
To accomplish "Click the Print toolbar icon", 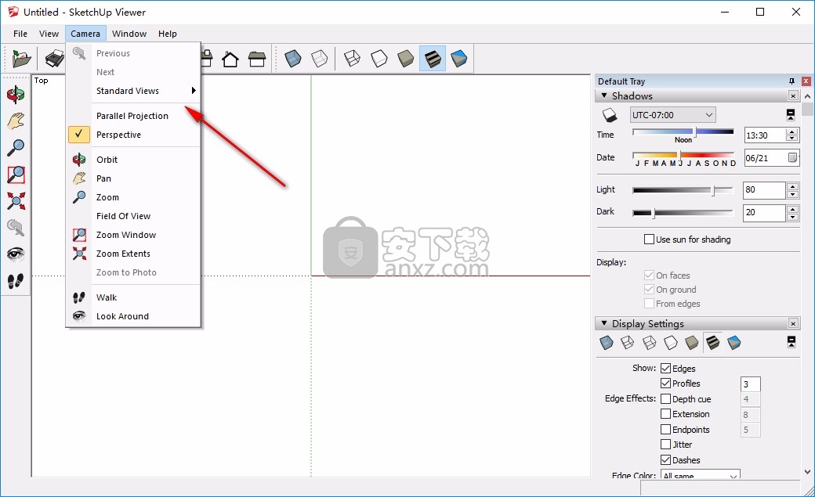I will [53, 59].
